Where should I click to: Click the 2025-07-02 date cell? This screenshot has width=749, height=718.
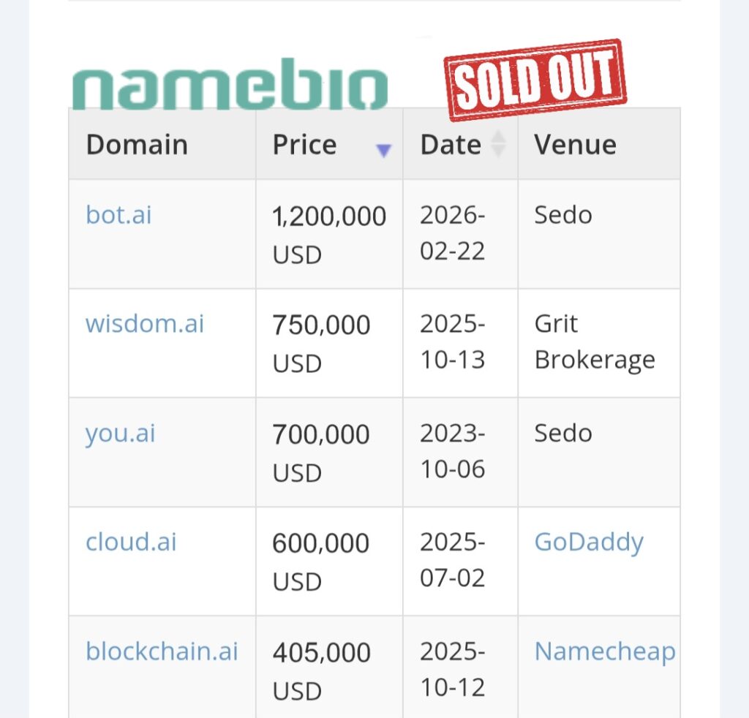(453, 561)
